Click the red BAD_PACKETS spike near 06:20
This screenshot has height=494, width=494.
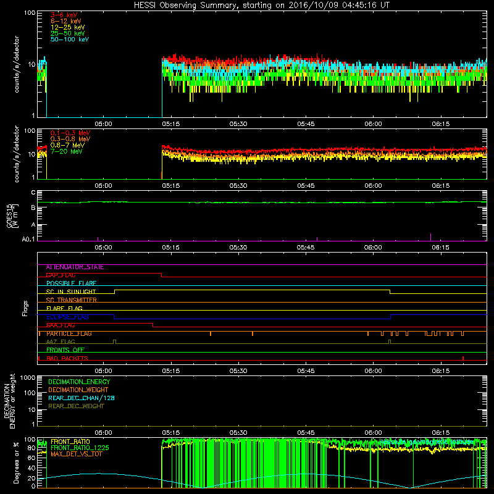[463, 358]
